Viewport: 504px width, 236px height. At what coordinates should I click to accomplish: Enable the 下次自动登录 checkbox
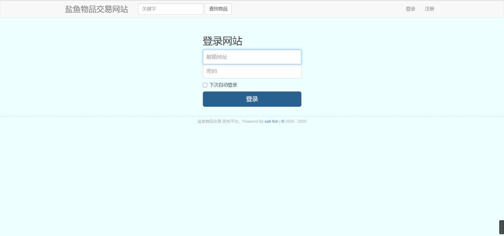tap(205, 85)
